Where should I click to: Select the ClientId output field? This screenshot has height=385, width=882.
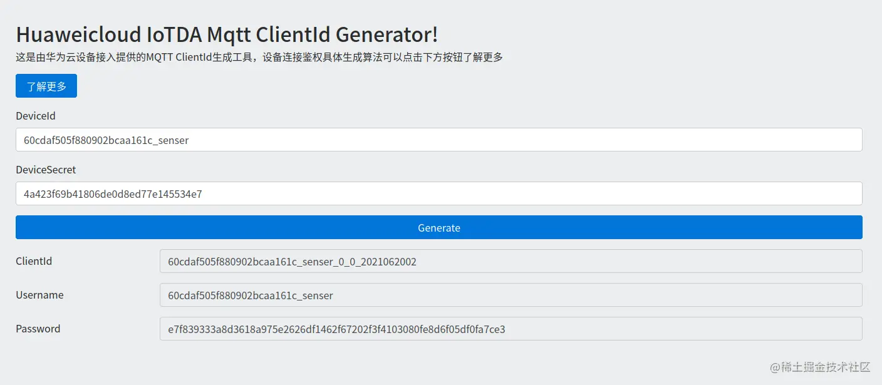point(511,261)
